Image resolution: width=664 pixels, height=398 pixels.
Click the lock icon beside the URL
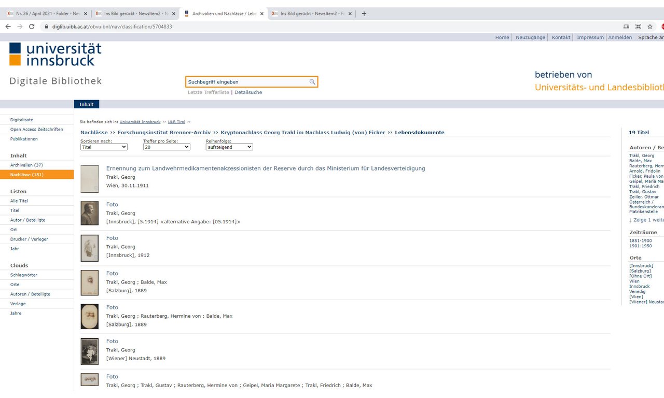click(47, 26)
